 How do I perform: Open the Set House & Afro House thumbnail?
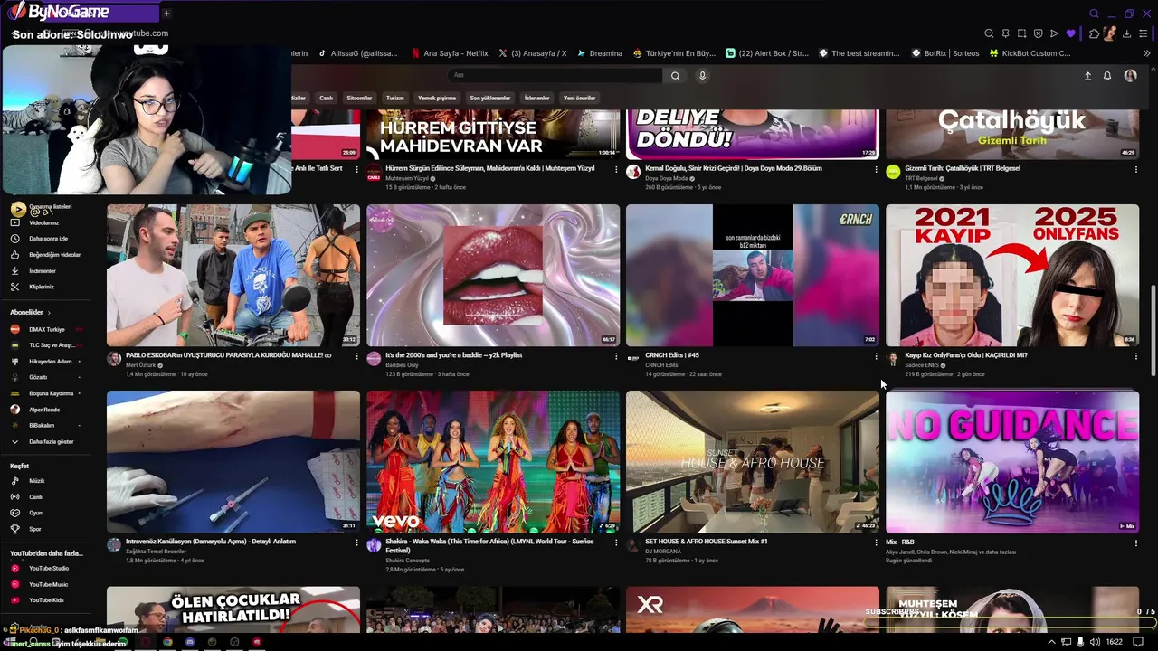point(753,461)
